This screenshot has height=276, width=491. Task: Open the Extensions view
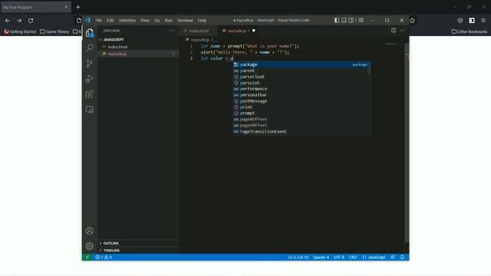point(90,94)
